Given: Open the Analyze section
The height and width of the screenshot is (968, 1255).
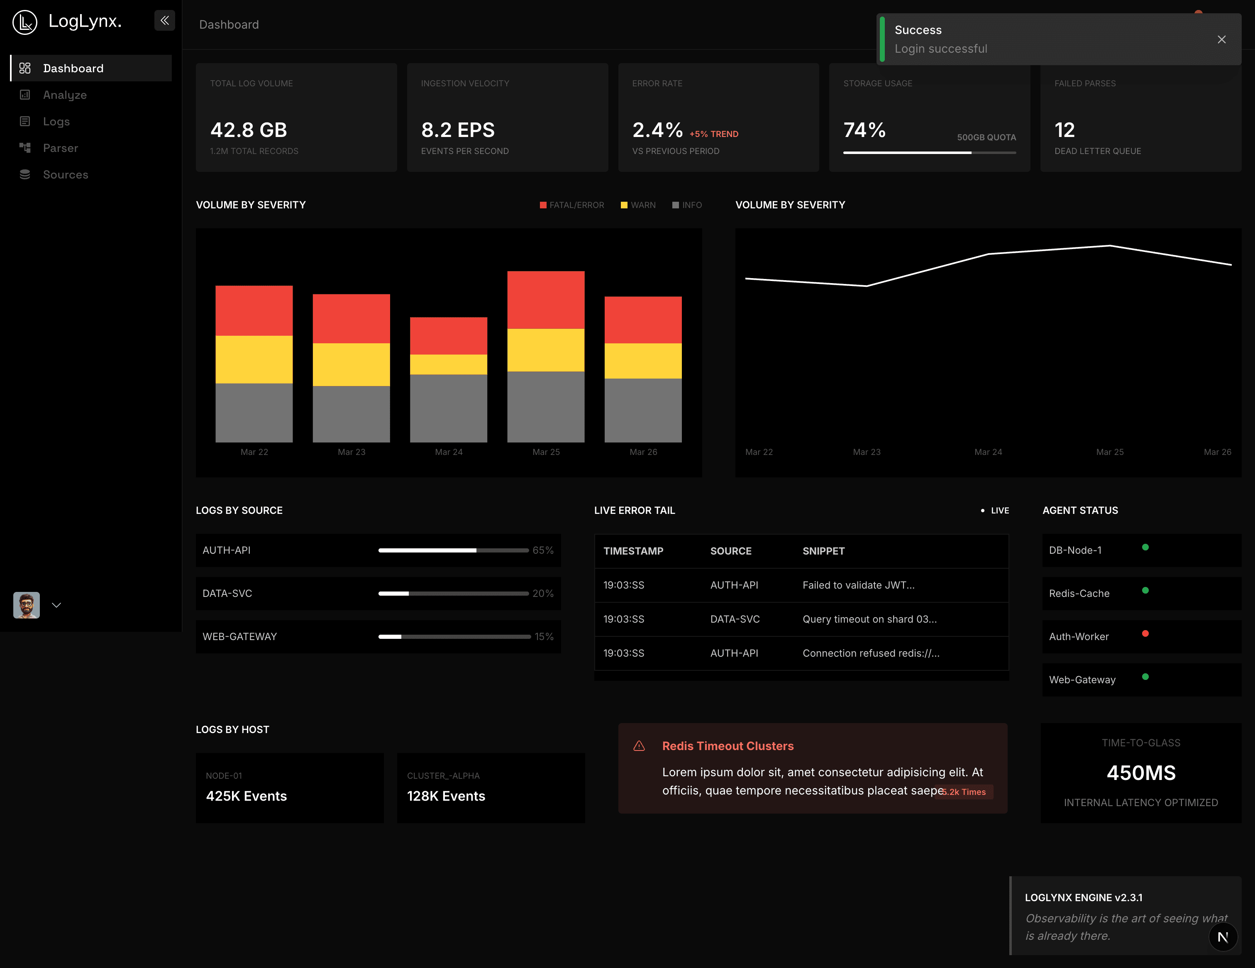Looking at the screenshot, I should click(64, 95).
